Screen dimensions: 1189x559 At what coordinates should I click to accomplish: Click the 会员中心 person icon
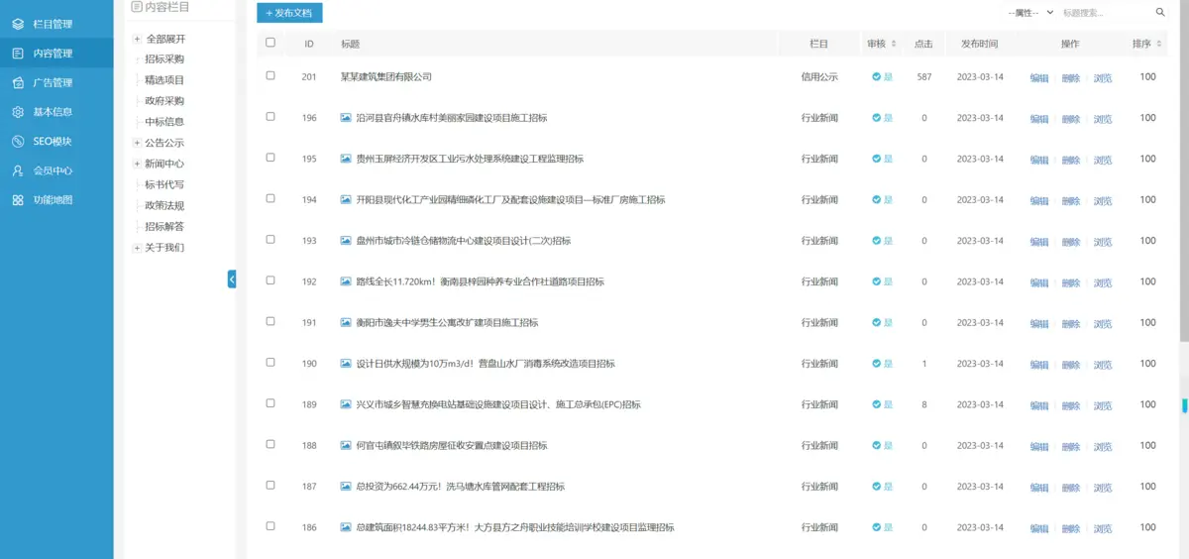click(x=18, y=170)
